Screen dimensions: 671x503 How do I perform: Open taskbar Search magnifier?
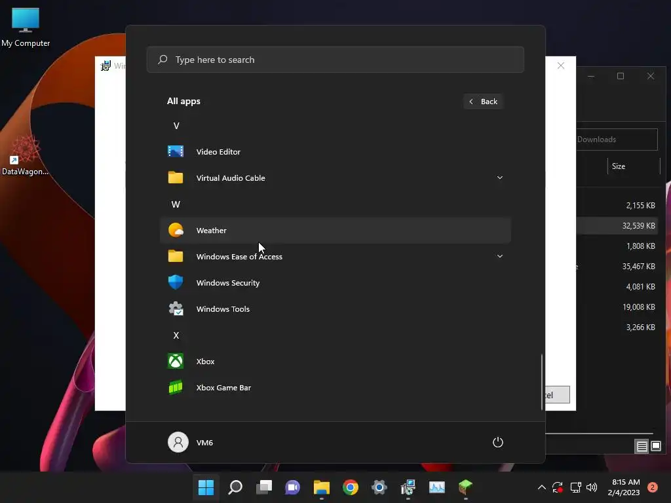click(235, 487)
